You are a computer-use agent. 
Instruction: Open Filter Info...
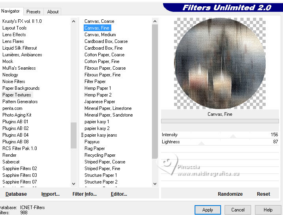84,194
